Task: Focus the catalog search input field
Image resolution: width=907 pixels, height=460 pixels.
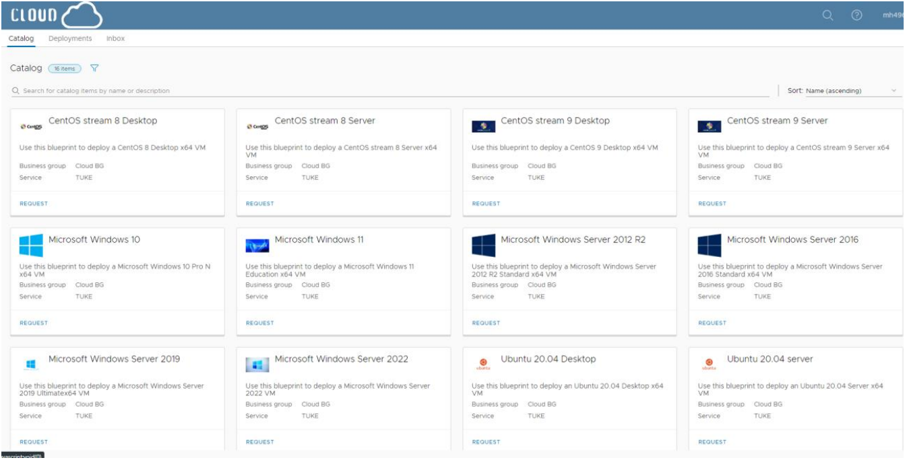Action: (389, 91)
